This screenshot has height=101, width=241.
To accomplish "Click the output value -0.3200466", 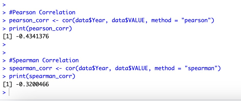I will 32,84.
